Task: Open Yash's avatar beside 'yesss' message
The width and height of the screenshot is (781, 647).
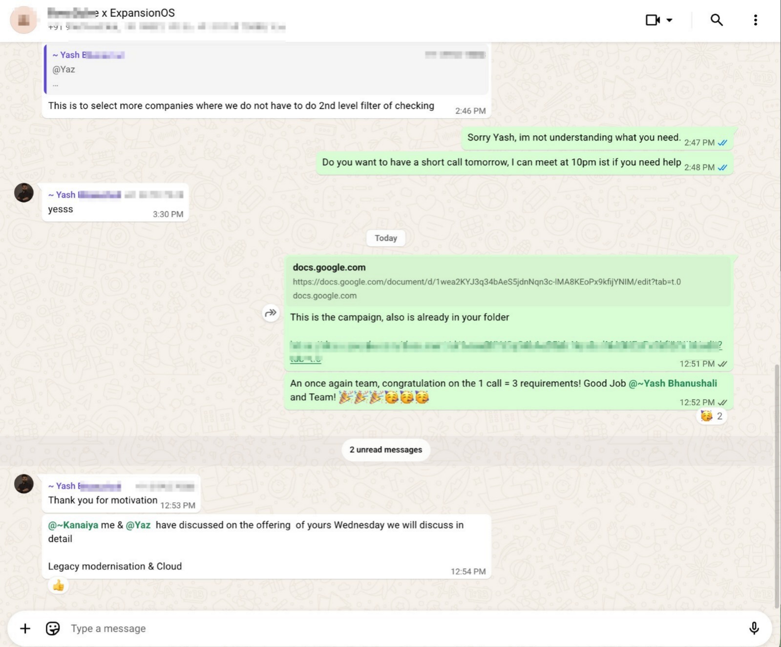Action: tap(23, 193)
